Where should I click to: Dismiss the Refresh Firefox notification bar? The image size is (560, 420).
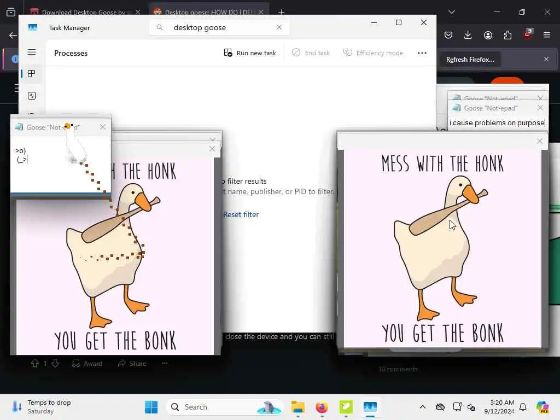pos(546,59)
